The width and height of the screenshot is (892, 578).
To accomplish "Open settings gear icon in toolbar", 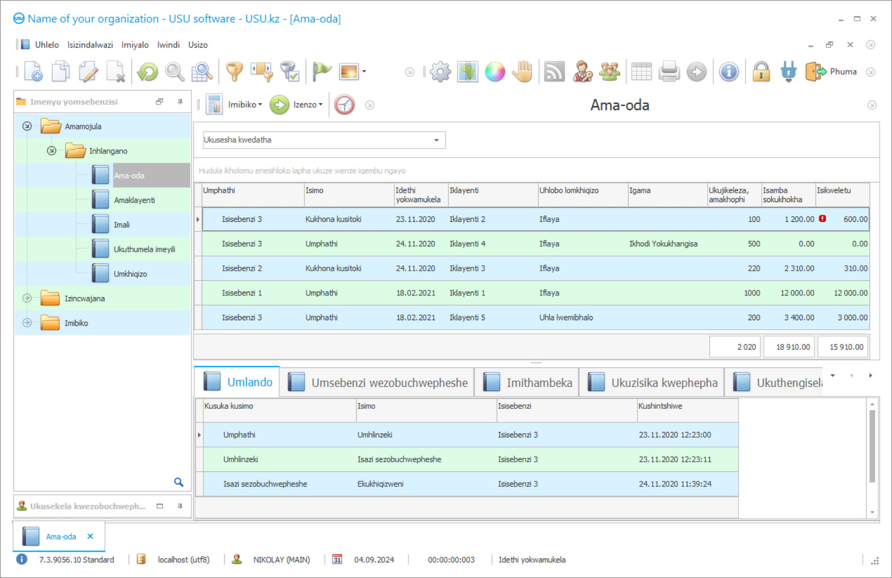I will pos(440,72).
